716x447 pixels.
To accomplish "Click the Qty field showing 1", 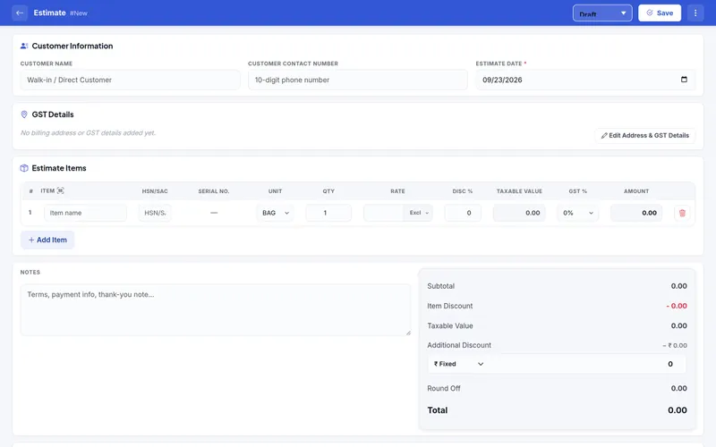I will coord(328,213).
